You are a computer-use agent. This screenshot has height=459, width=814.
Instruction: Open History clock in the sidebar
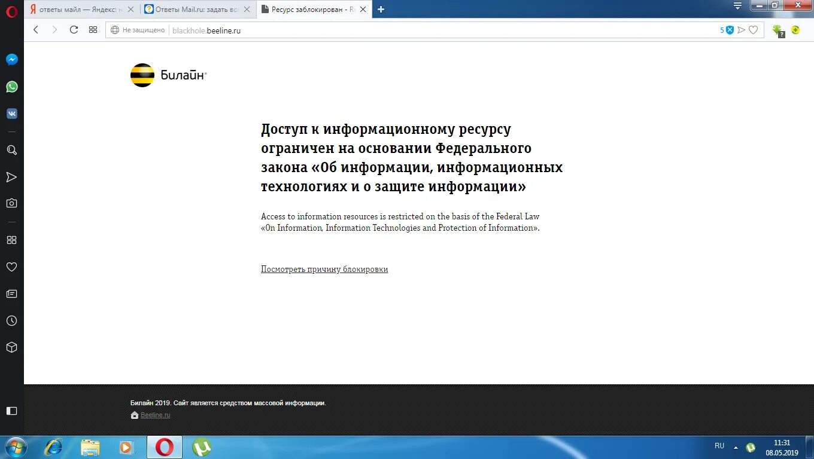click(x=12, y=321)
